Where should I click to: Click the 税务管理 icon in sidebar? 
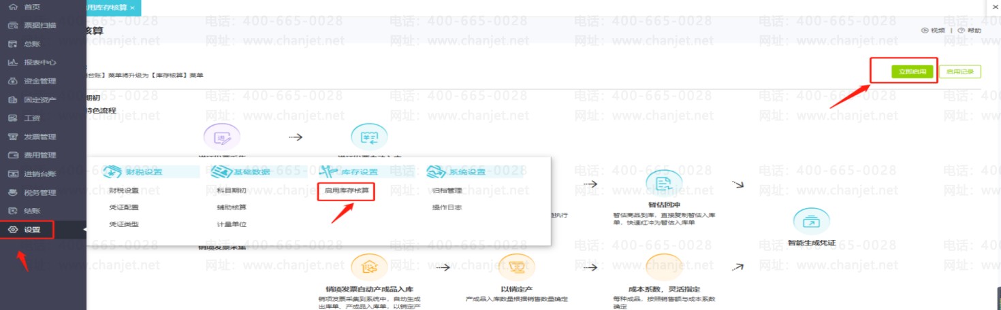(x=12, y=192)
